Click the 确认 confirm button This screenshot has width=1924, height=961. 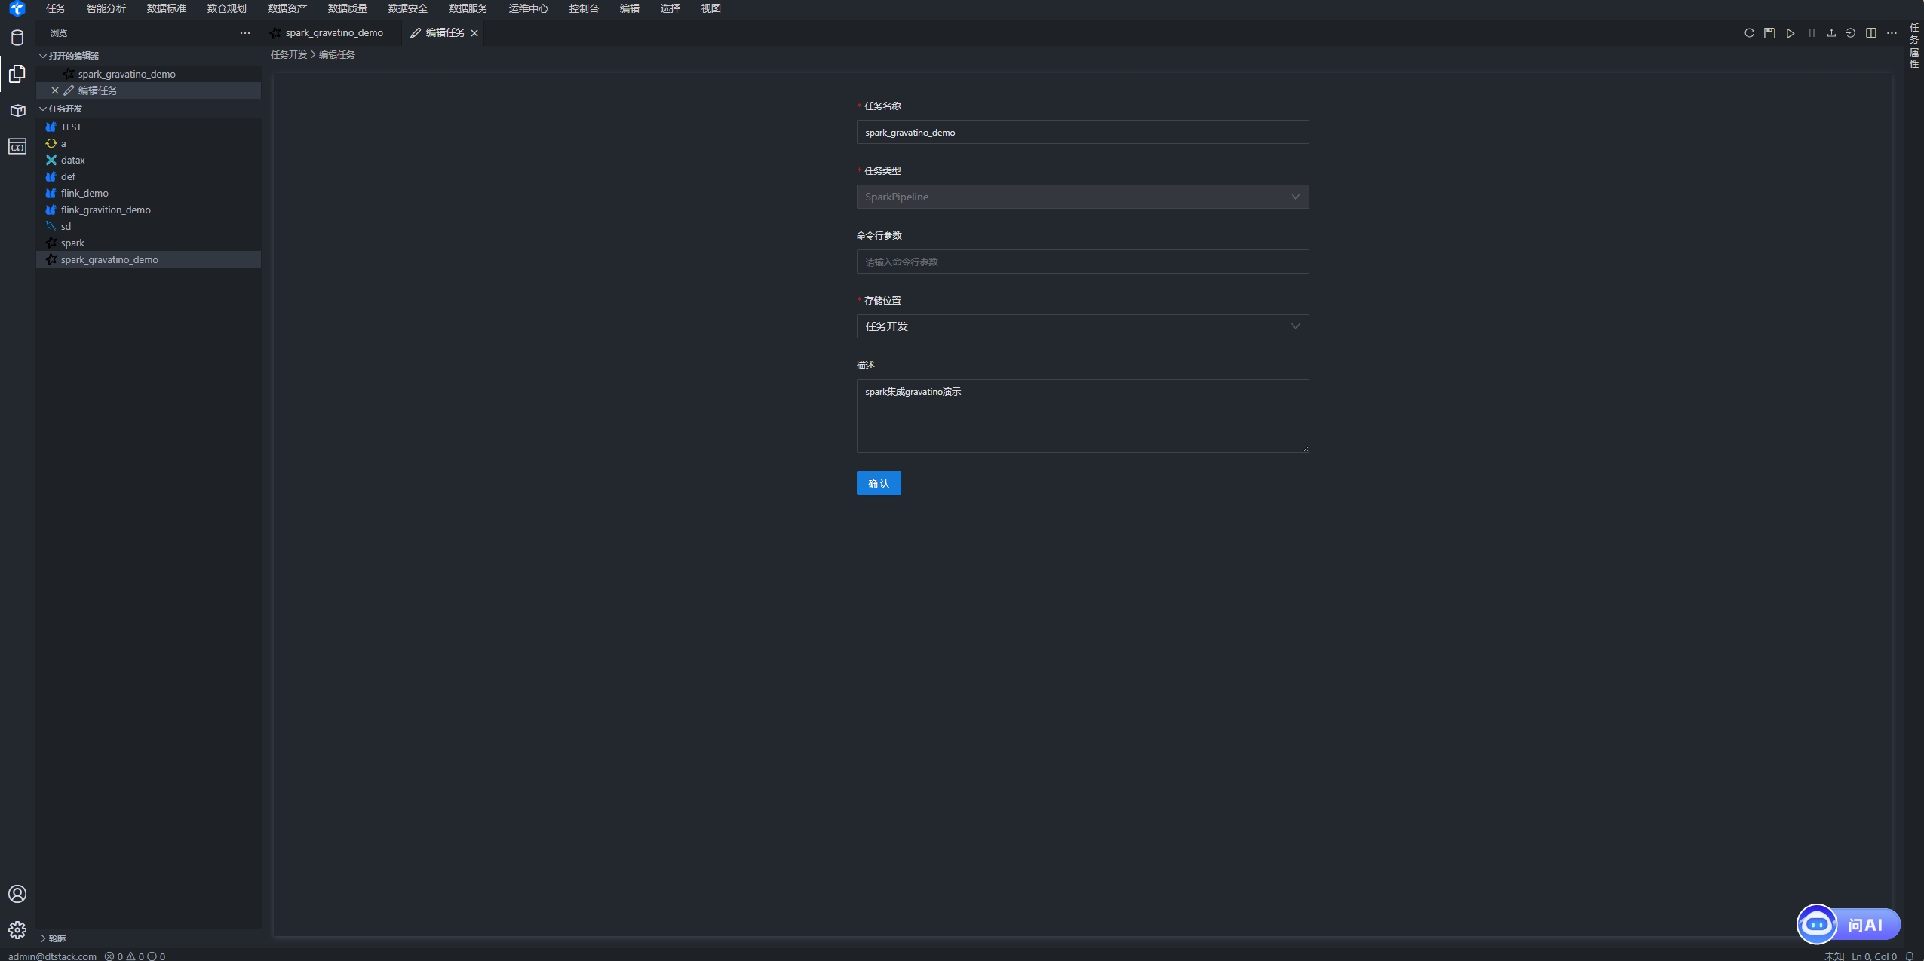pos(878,483)
